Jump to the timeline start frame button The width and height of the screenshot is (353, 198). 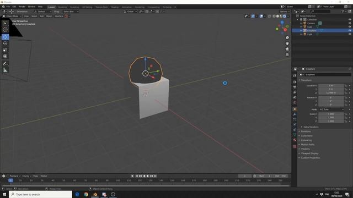137,176
